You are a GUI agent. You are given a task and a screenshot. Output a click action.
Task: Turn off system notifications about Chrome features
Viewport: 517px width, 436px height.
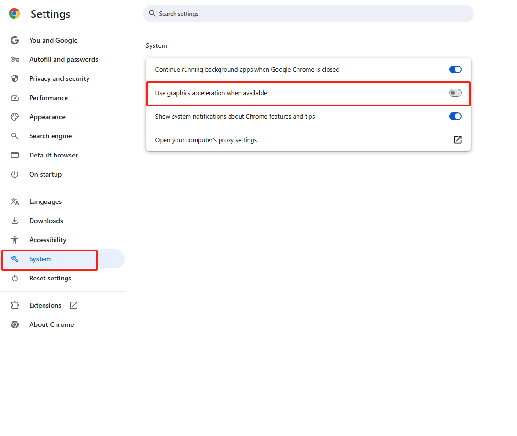(x=455, y=116)
